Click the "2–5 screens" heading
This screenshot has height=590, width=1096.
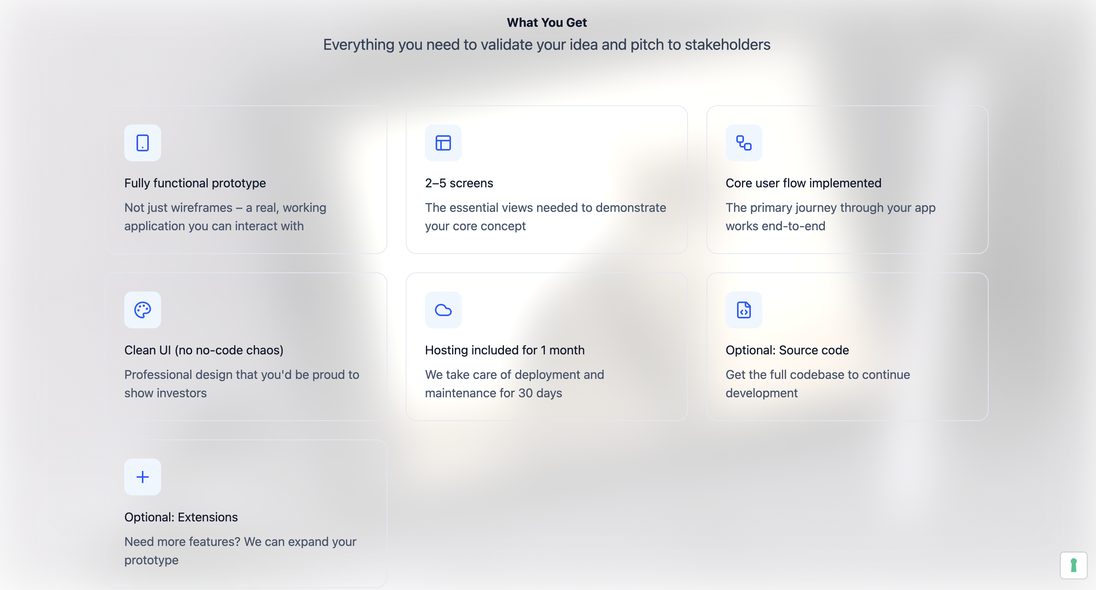tap(459, 183)
